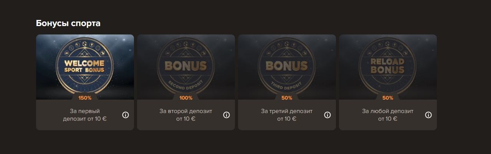Click the 50% badge under Reload Bonus
491x154 pixels.
pyautogui.click(x=388, y=98)
